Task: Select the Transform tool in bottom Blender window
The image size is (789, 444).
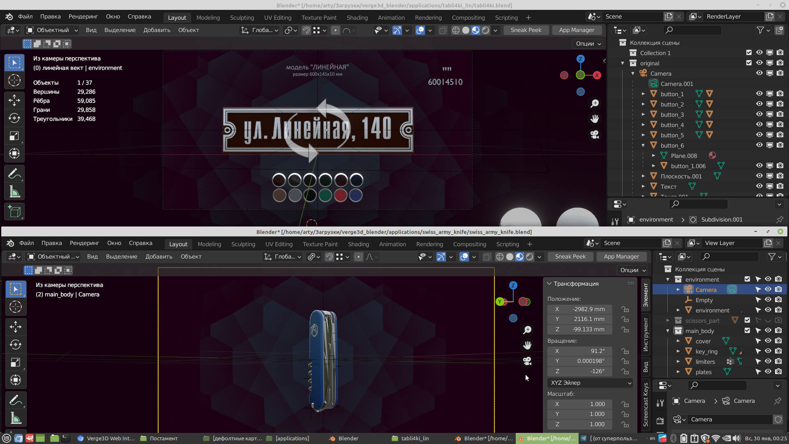Action: pyautogui.click(x=16, y=380)
